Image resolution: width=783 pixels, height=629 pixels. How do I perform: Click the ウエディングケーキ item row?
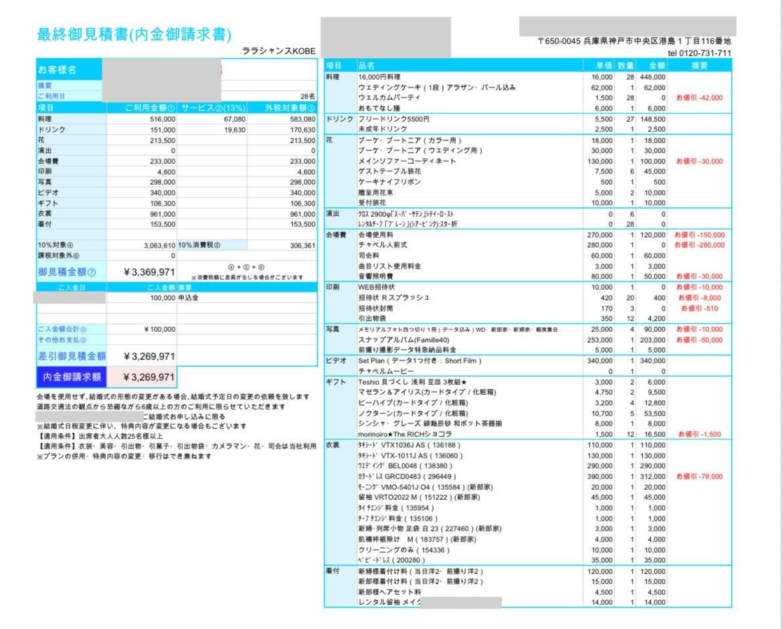(x=436, y=88)
